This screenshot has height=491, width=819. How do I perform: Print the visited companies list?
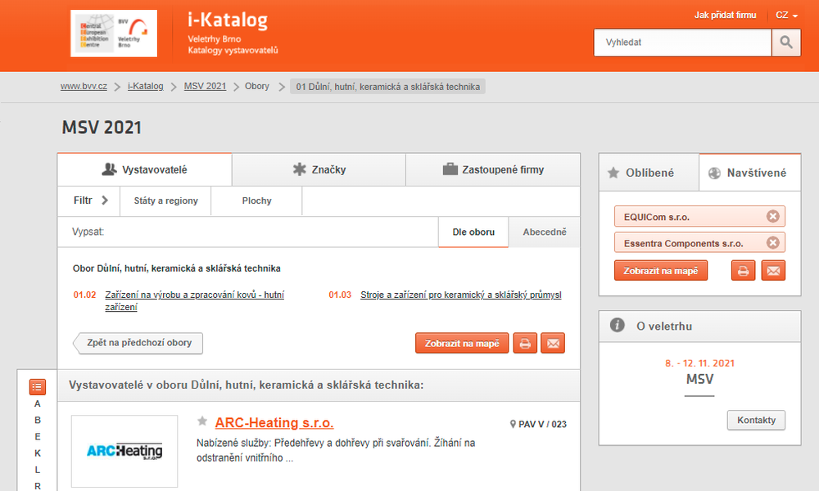[x=744, y=271]
